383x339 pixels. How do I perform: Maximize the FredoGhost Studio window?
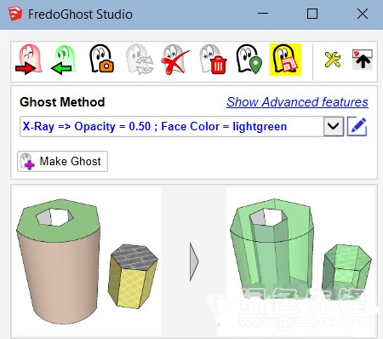(312, 14)
